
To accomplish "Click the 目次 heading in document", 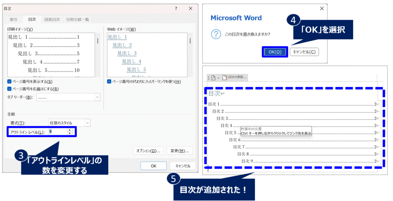I will coord(215,93).
